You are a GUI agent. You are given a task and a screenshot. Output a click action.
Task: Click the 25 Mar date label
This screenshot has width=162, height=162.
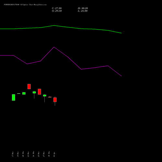click(39, 154)
